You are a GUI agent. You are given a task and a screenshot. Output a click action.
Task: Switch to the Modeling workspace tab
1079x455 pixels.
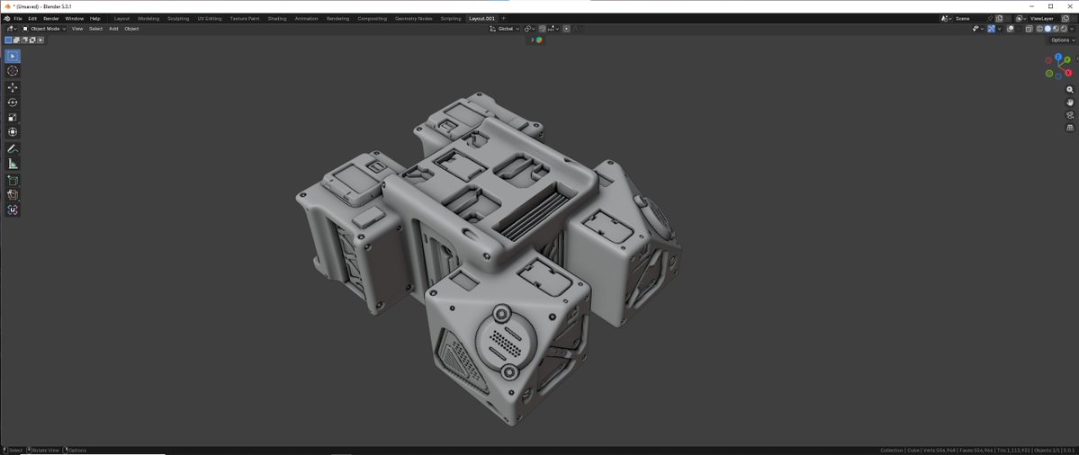coord(148,18)
